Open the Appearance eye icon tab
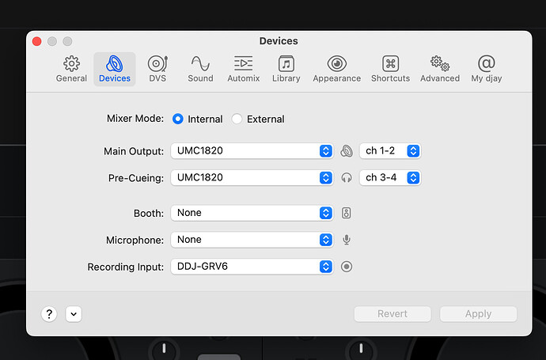The image size is (546, 360). [x=336, y=69]
